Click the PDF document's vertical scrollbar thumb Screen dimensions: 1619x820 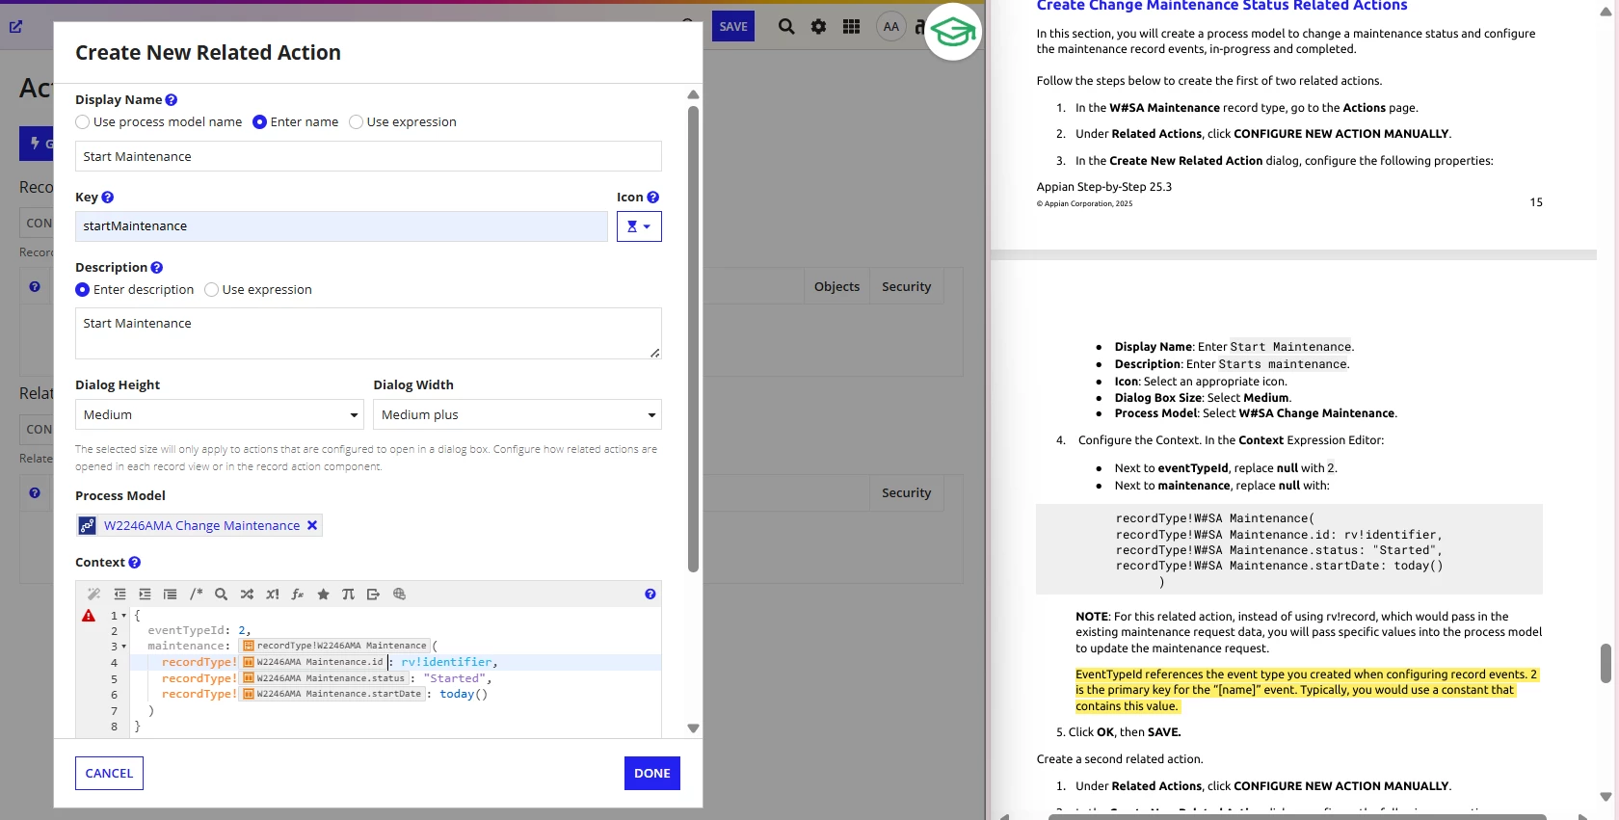[x=1606, y=663]
